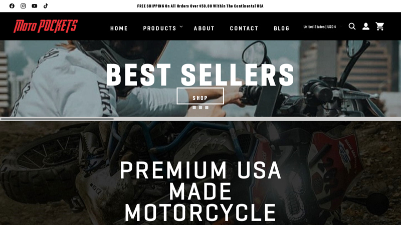
Task: Open the Instagram social link icon
Action: tap(23, 6)
